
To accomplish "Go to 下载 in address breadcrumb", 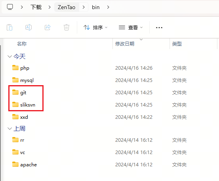I will [x=36, y=7].
